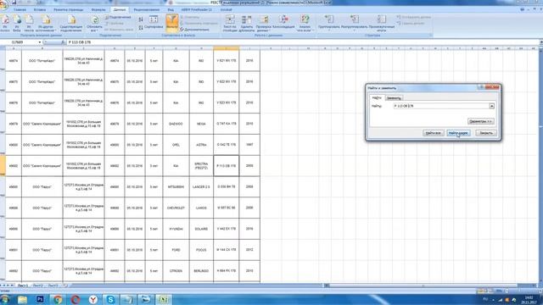Open the Вид ribbon tab
This screenshot has height=305, width=543.
171,9
